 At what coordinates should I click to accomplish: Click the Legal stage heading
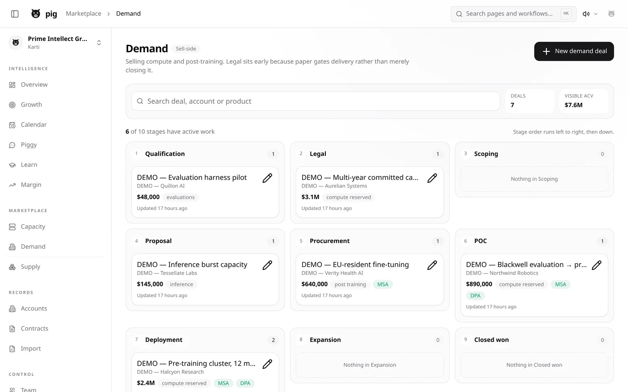(318, 154)
